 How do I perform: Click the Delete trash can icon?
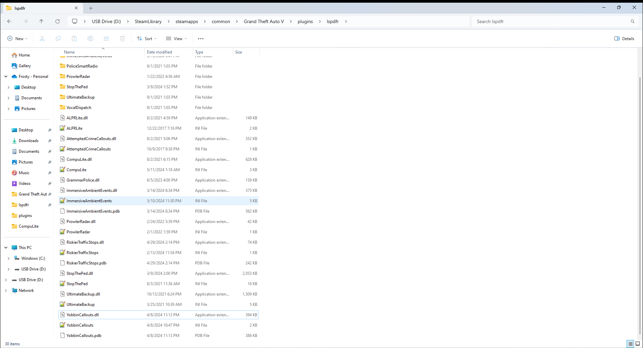tap(122, 39)
